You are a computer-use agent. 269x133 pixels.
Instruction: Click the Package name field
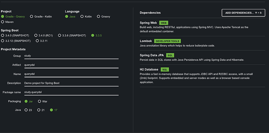pos(71,92)
